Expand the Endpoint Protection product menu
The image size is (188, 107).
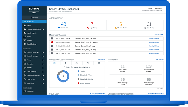pos(43,53)
